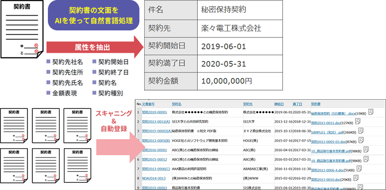This screenshot has width=386, height=190.
Task: Download 10_商品取引基本契約書.pdf in 契約2016-00001 row
Action: [331, 151]
